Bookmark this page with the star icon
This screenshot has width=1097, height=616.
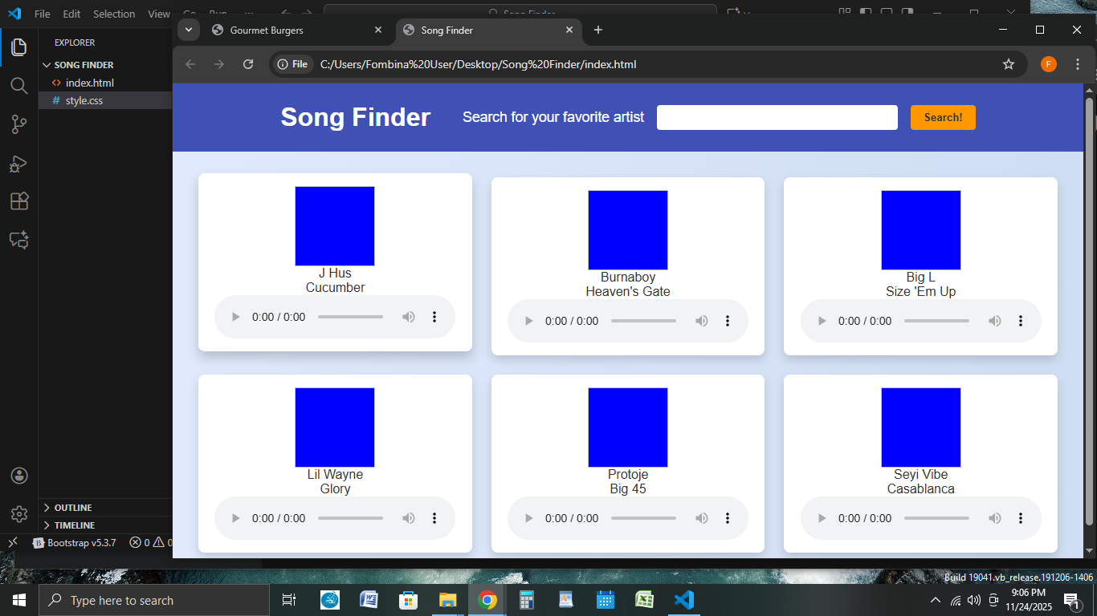point(1009,64)
